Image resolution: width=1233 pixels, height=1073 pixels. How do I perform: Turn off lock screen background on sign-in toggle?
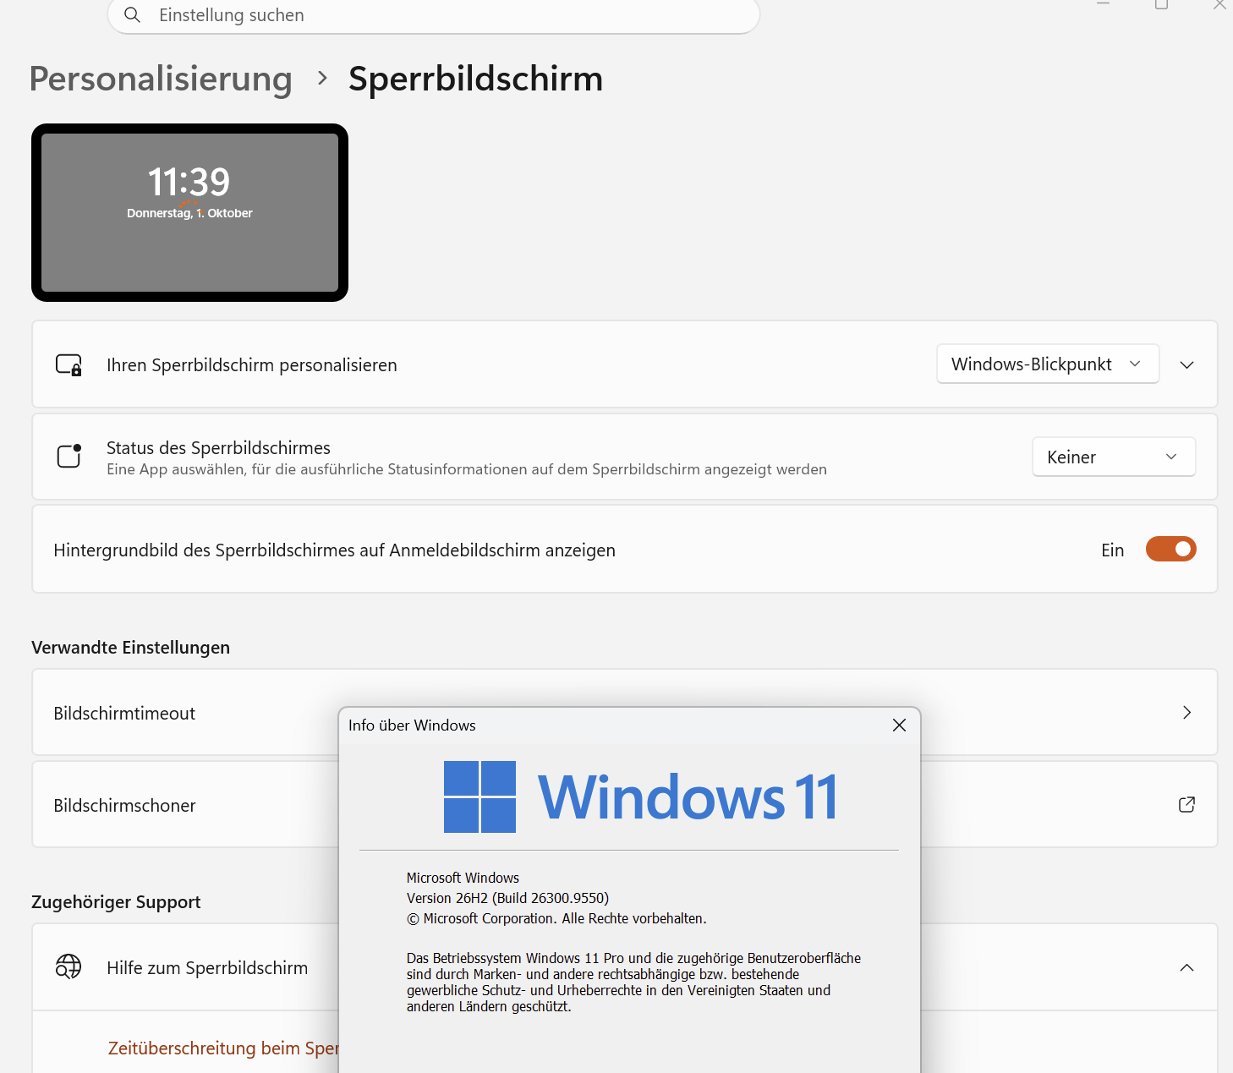coord(1170,549)
